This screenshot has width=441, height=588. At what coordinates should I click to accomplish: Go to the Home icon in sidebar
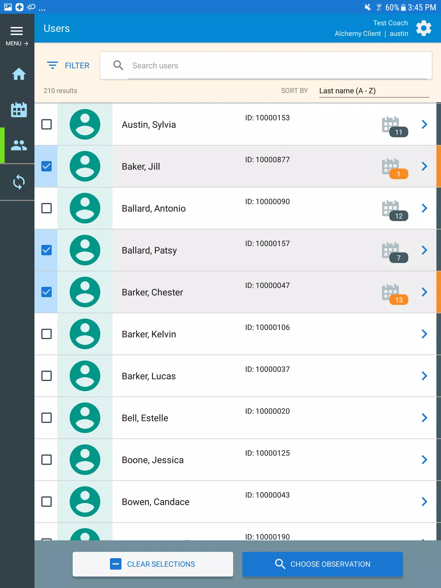point(19,74)
